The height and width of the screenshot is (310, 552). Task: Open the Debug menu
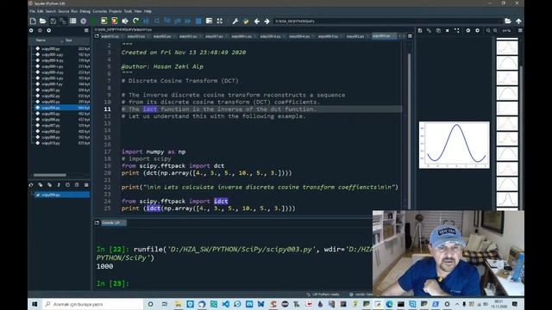click(85, 11)
